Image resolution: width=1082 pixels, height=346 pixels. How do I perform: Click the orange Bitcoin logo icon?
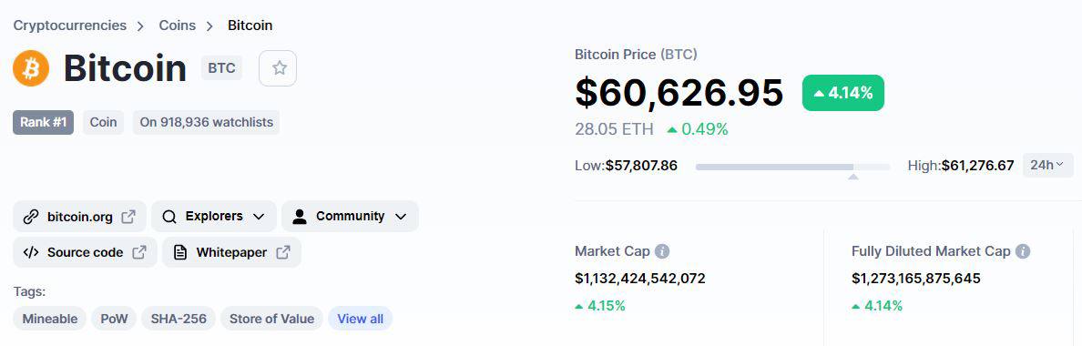pyautogui.click(x=31, y=68)
